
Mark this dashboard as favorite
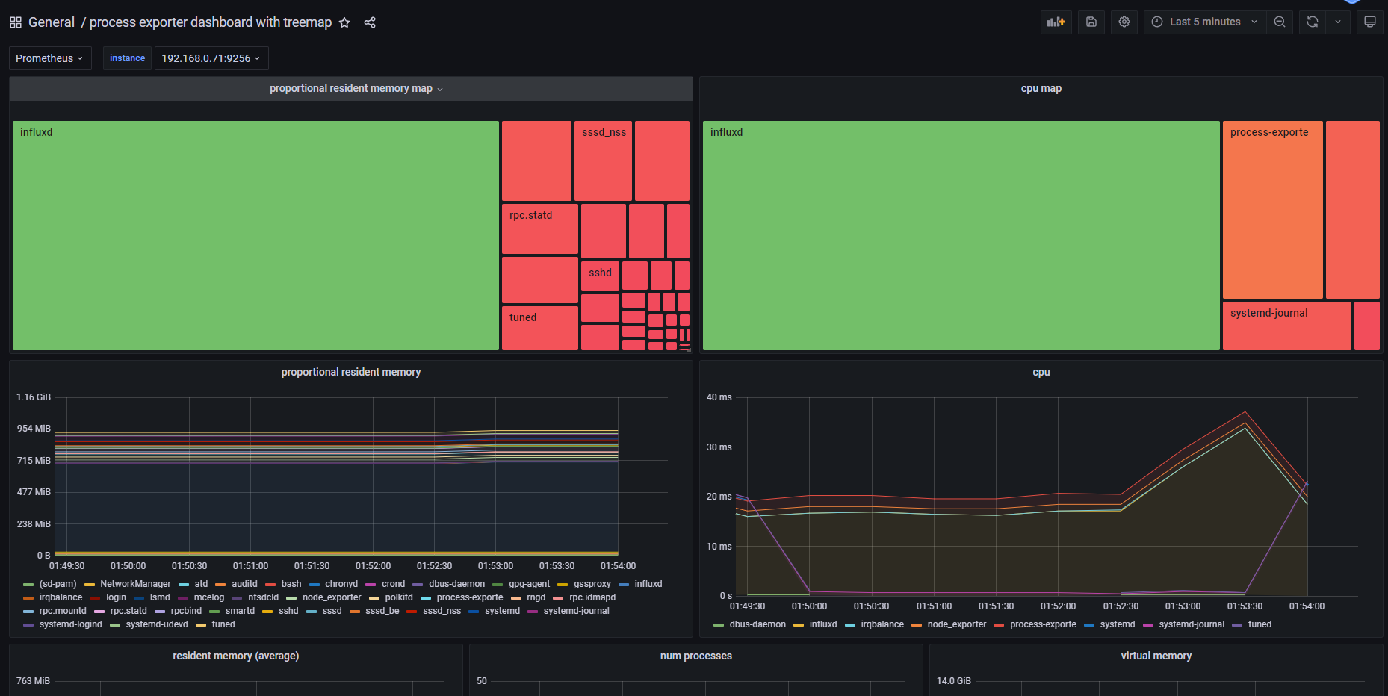(344, 22)
